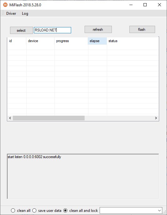
Task: Click the select button
Action: (21, 30)
